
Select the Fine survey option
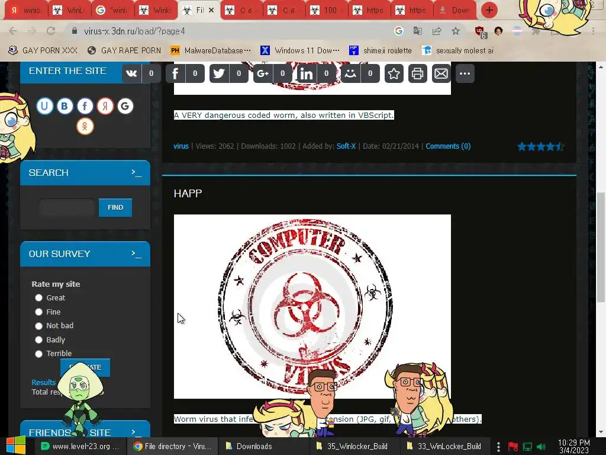[38, 312]
